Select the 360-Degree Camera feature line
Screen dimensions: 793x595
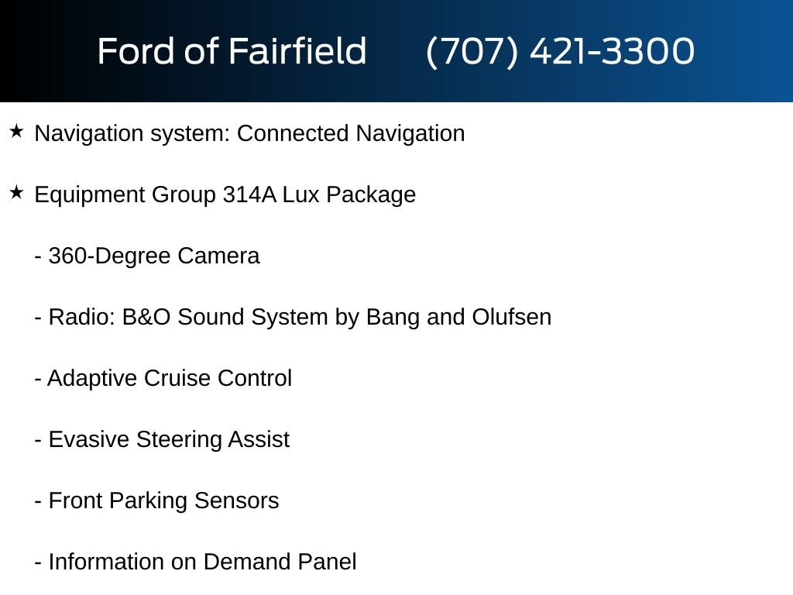tap(154, 256)
